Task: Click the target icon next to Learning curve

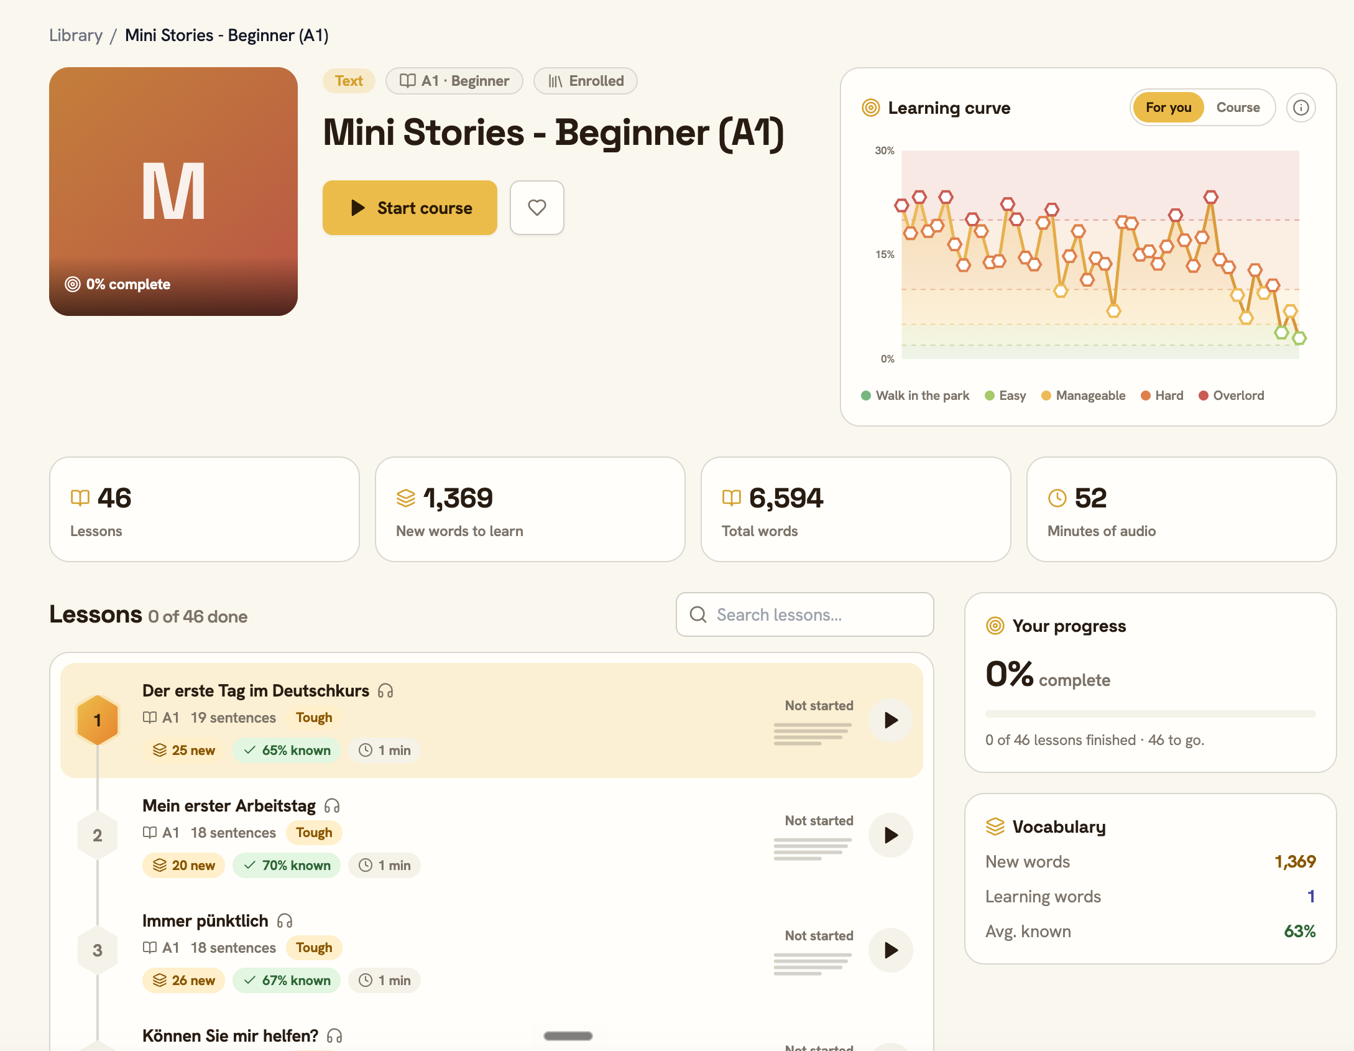Action: pos(871,108)
